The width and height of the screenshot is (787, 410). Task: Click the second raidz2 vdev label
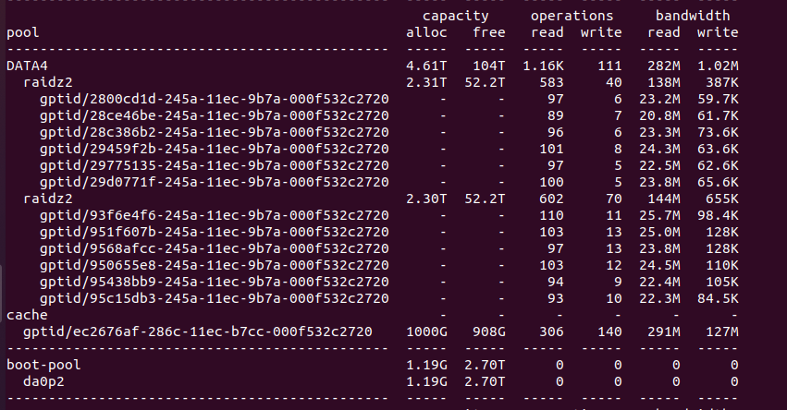pos(48,199)
